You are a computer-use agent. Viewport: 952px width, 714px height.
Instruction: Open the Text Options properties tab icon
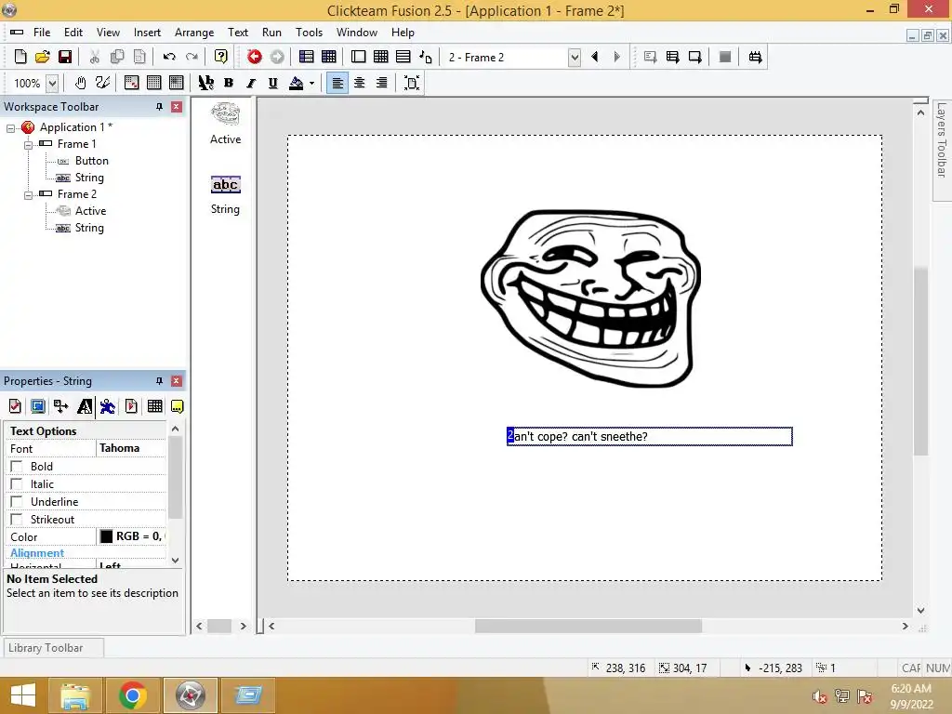coord(85,406)
